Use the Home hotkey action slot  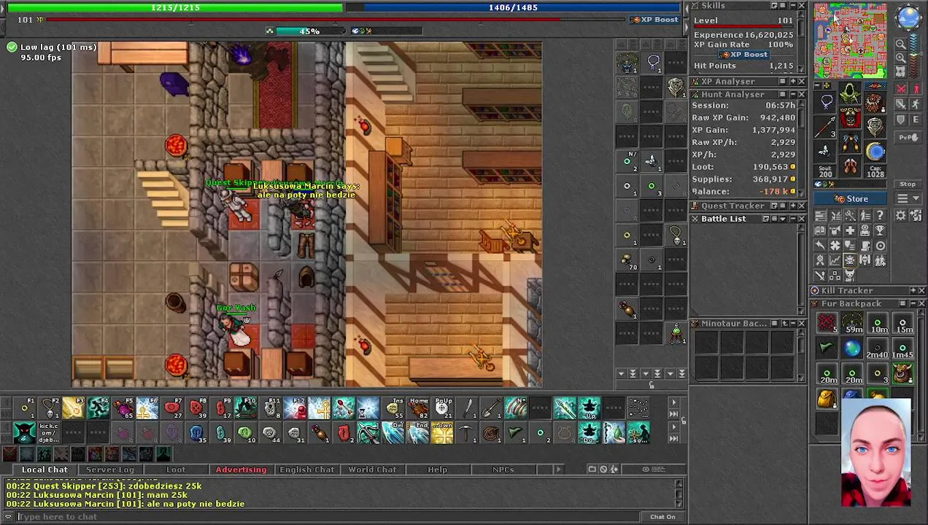click(x=418, y=408)
